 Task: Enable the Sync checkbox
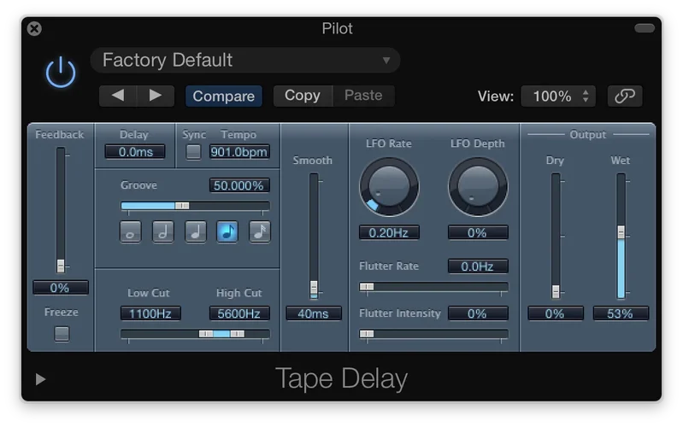193,152
